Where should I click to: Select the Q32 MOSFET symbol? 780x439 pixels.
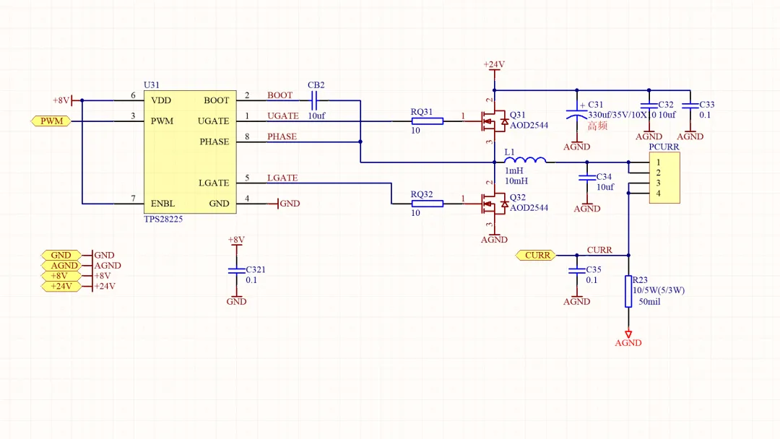click(x=495, y=204)
